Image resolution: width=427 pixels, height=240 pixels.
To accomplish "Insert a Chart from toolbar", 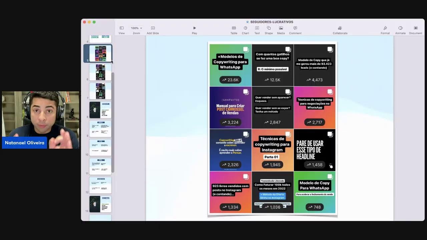I will point(245,30).
